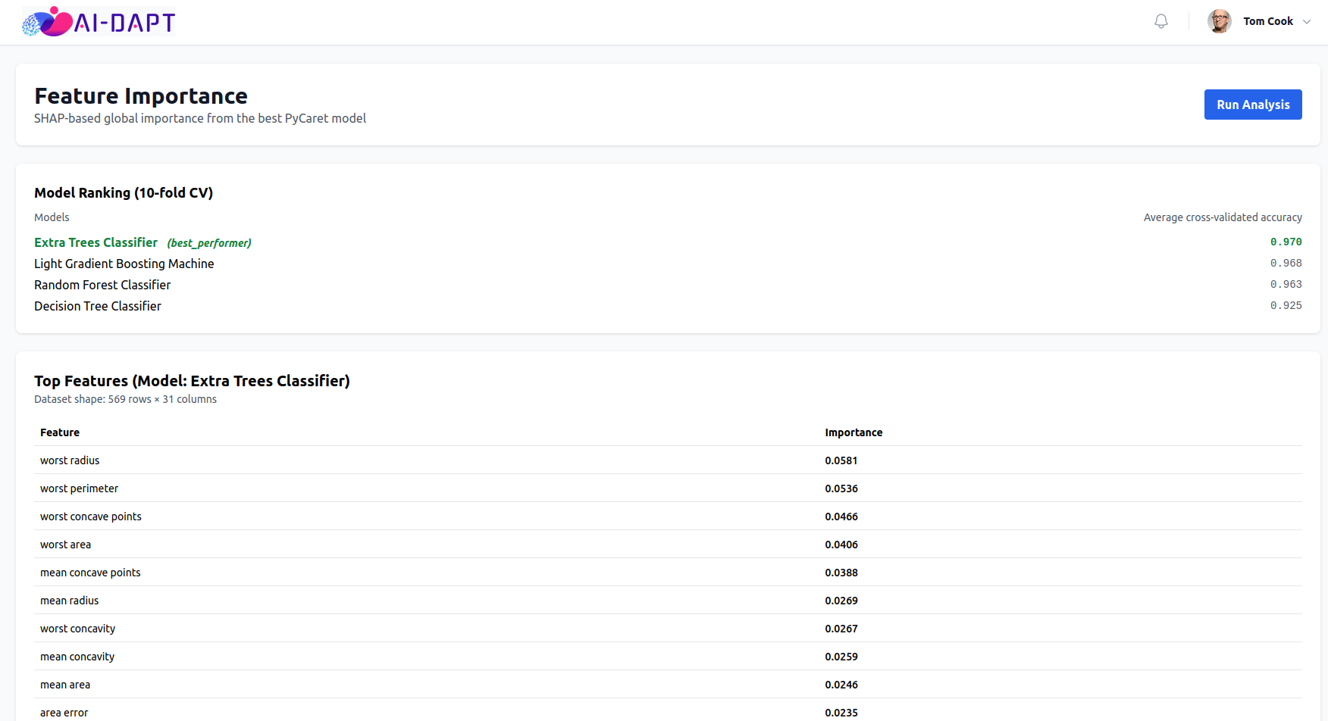Click the Models column label
Viewport: 1328px width, 721px height.
coord(52,217)
